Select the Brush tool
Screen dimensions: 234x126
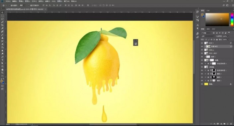click(x=2, y=35)
